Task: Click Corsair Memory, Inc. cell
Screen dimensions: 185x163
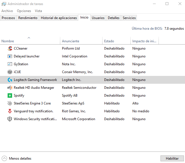Action: [77, 72]
